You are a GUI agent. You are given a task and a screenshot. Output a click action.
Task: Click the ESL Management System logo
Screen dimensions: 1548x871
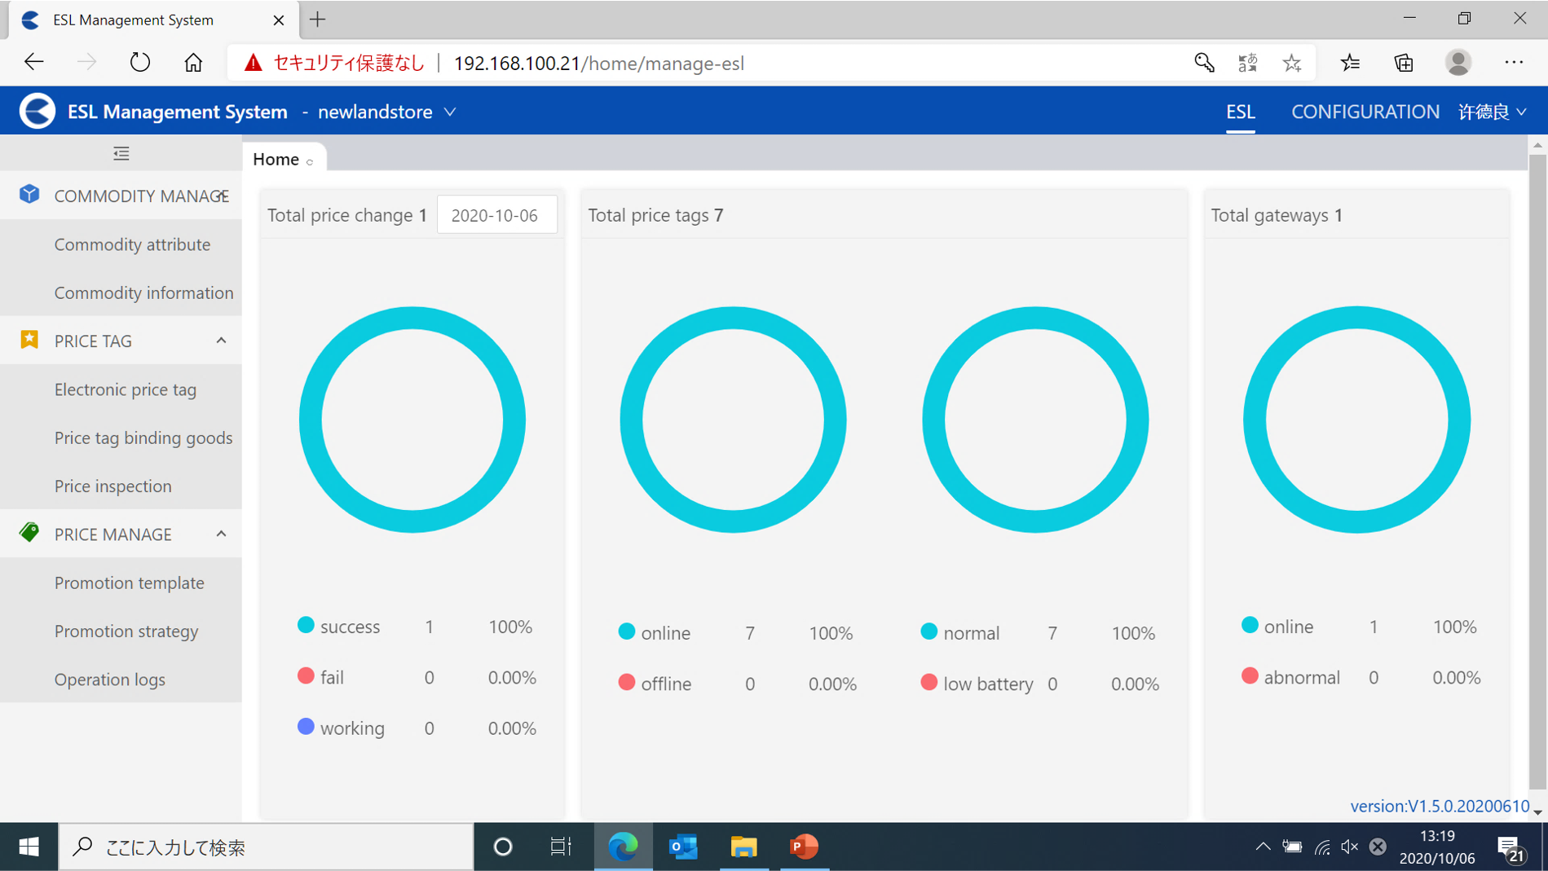tap(37, 112)
